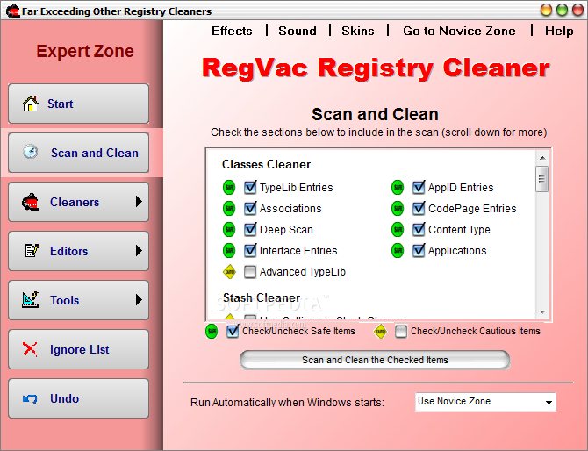588x451 pixels.
Task: Click the green safe badge beside CodePage Entries
Action: pos(398,209)
